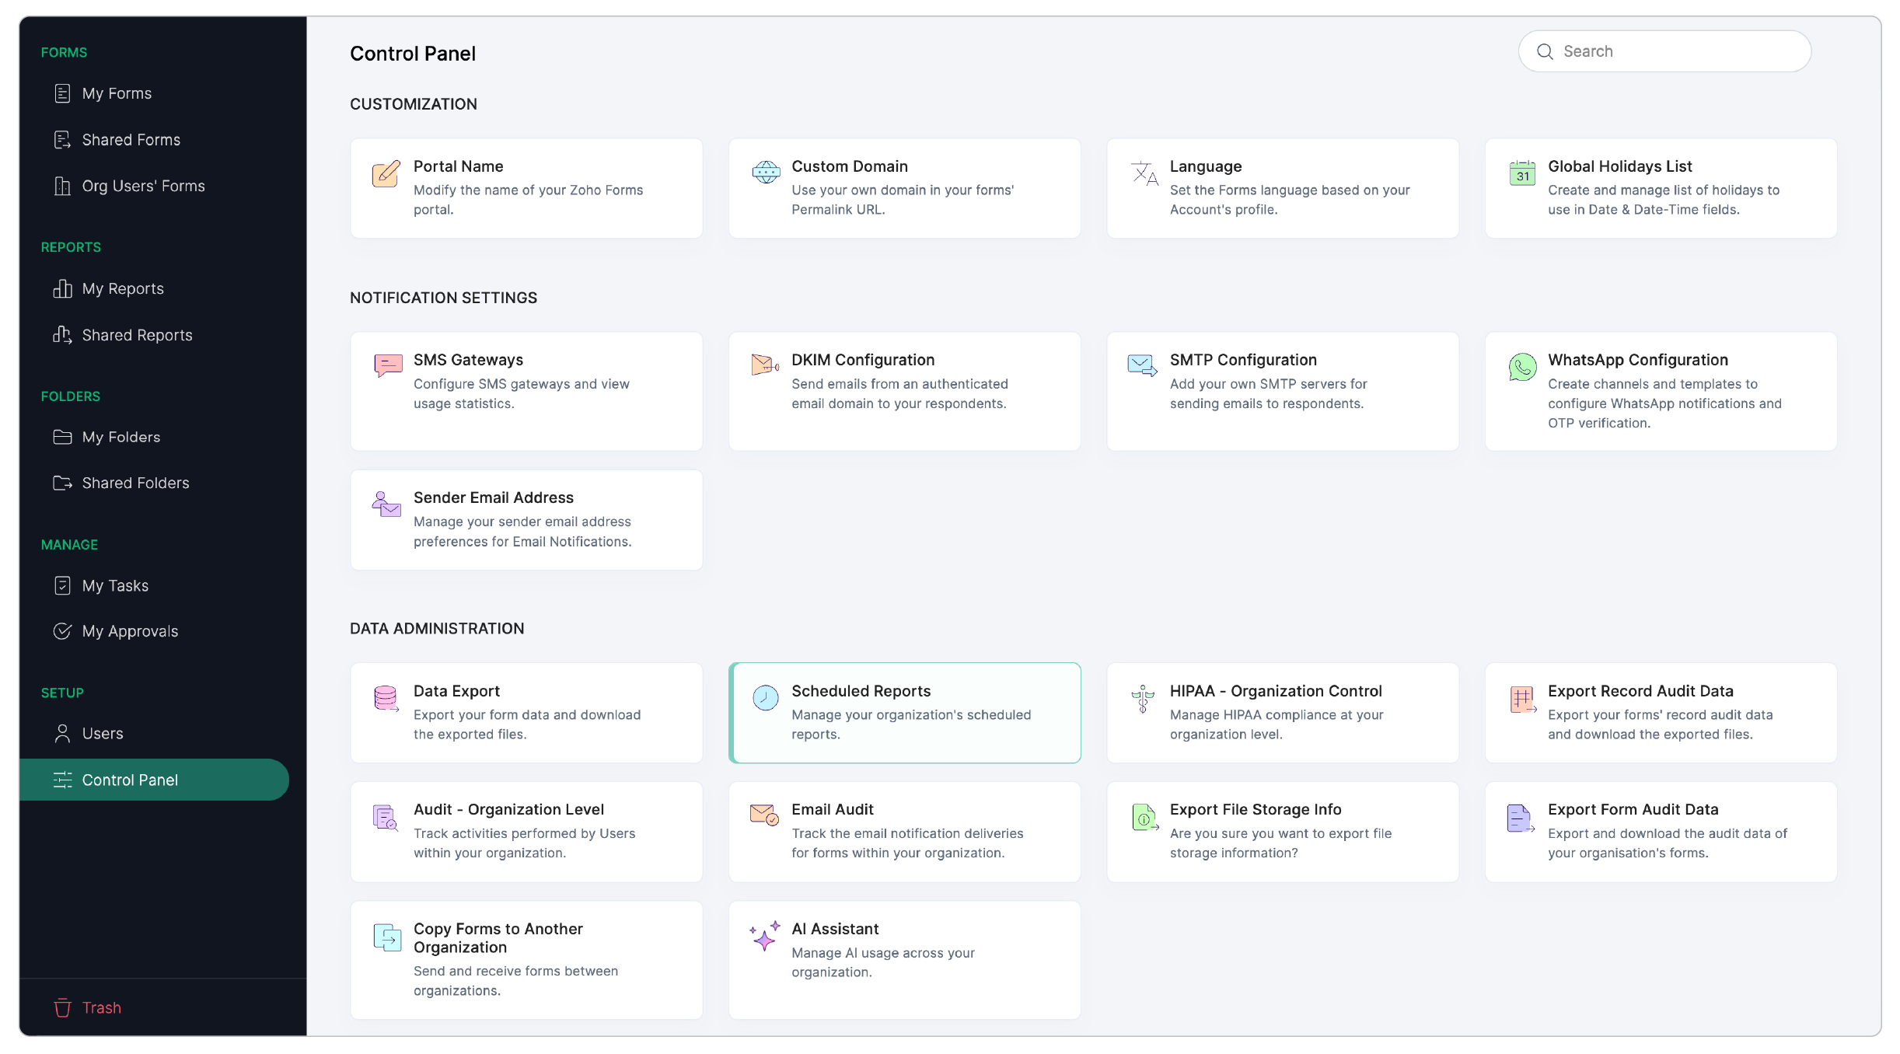Open the HIPAA - Organization Control card
Viewport: 1900px width, 1054px height.
pyautogui.click(x=1282, y=711)
